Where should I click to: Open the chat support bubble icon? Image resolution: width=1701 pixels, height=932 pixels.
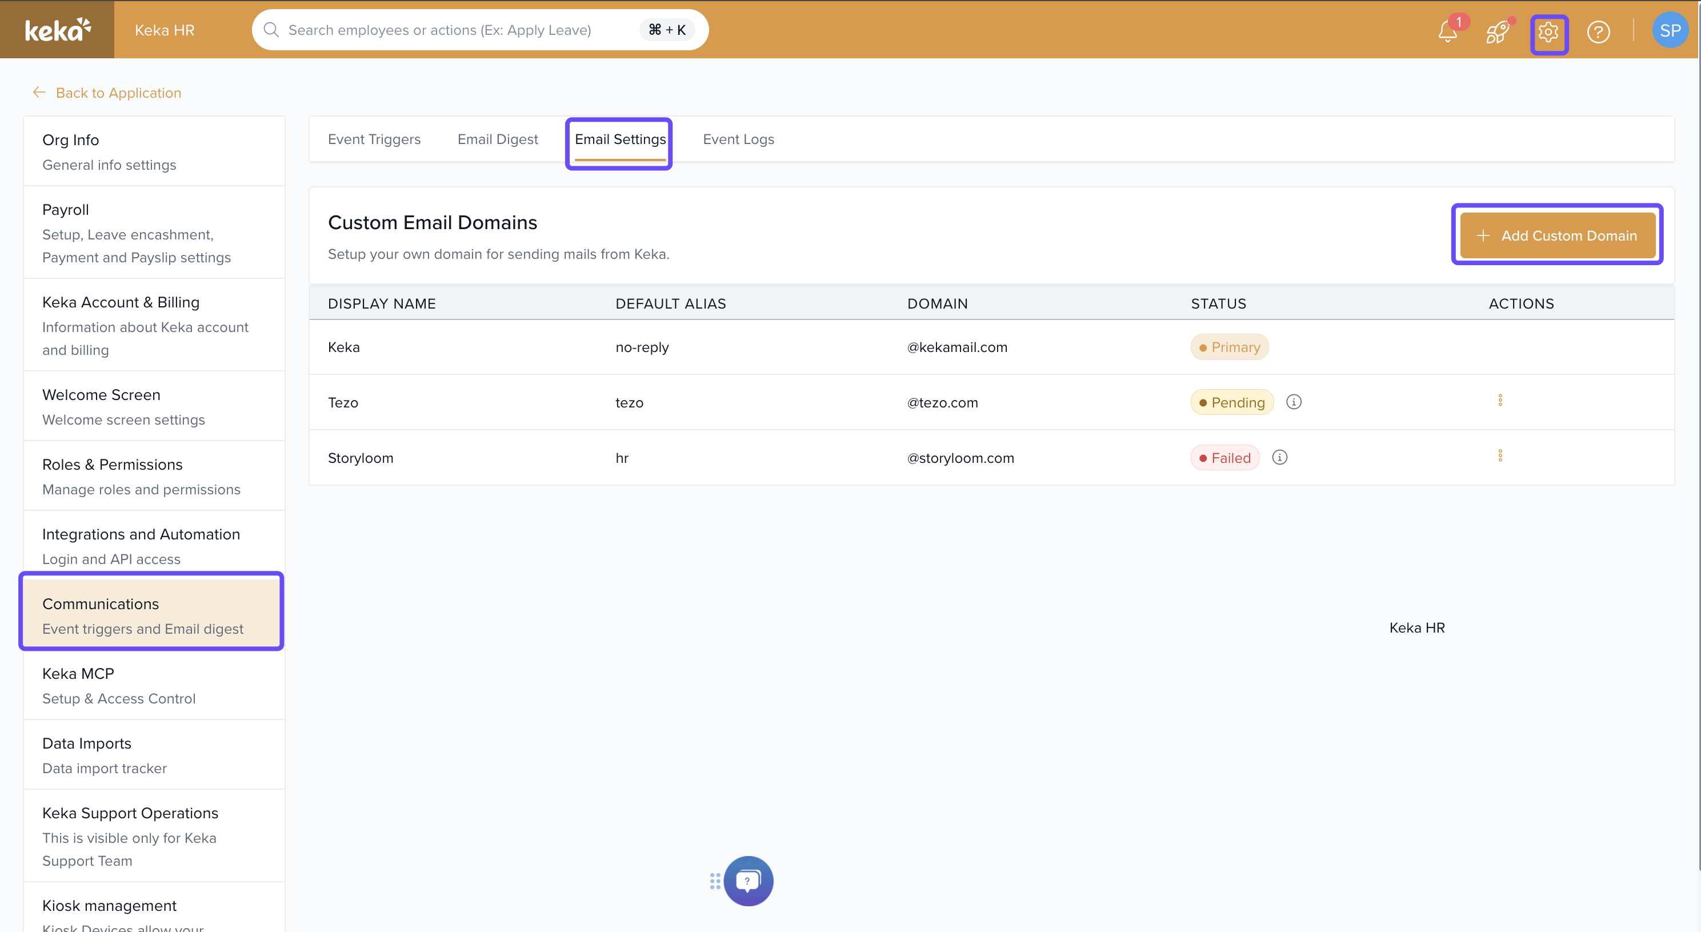[748, 881]
